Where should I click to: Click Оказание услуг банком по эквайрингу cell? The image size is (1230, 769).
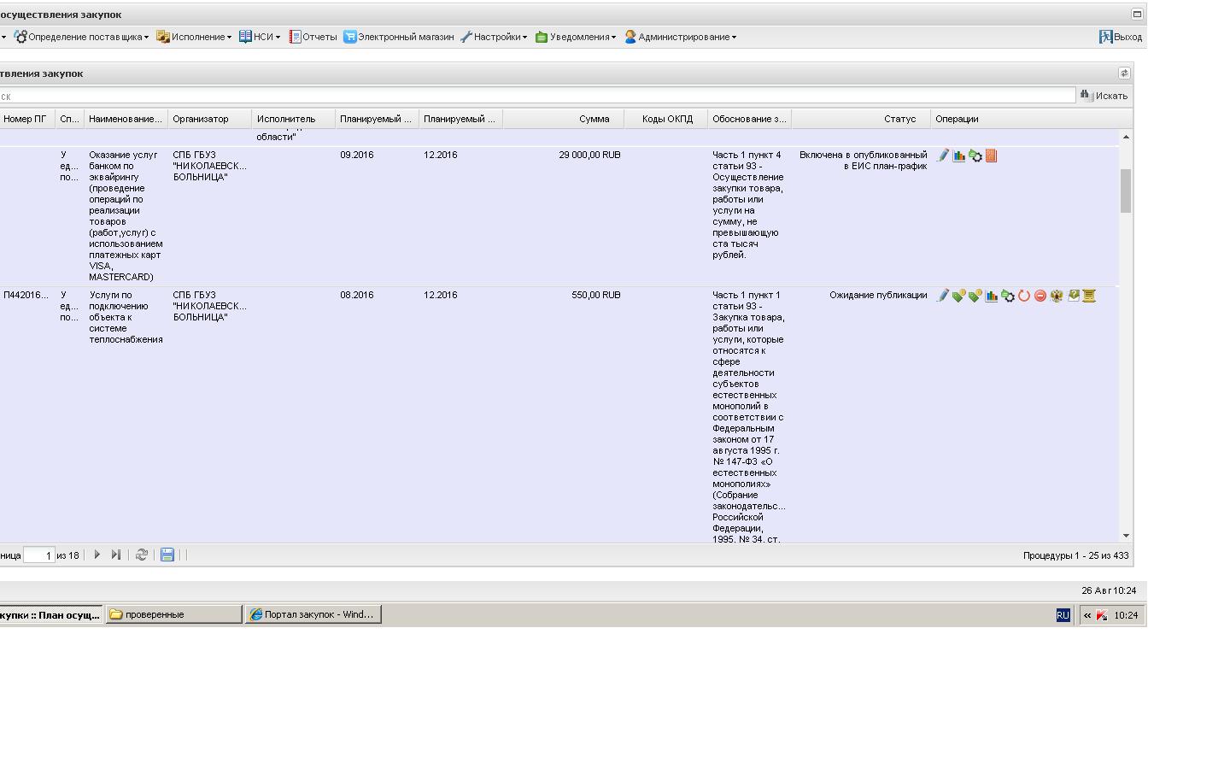[126, 216]
